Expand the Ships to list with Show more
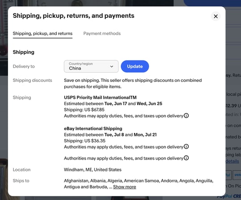Viewport: 241px width, 200px height. 124,187
